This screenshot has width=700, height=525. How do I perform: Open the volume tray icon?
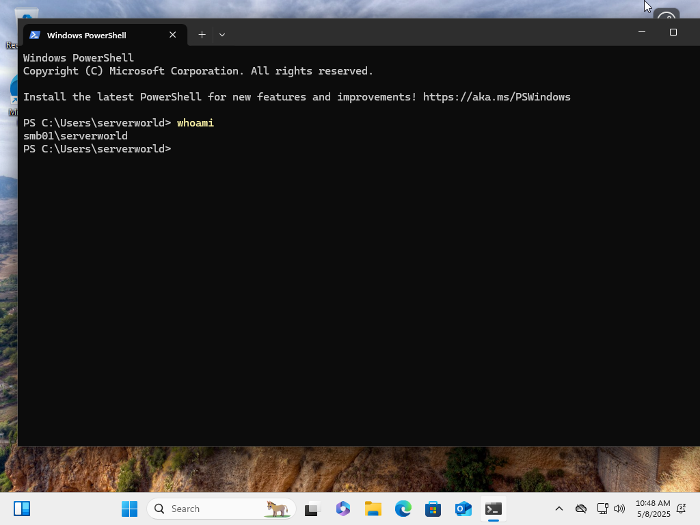(619, 509)
